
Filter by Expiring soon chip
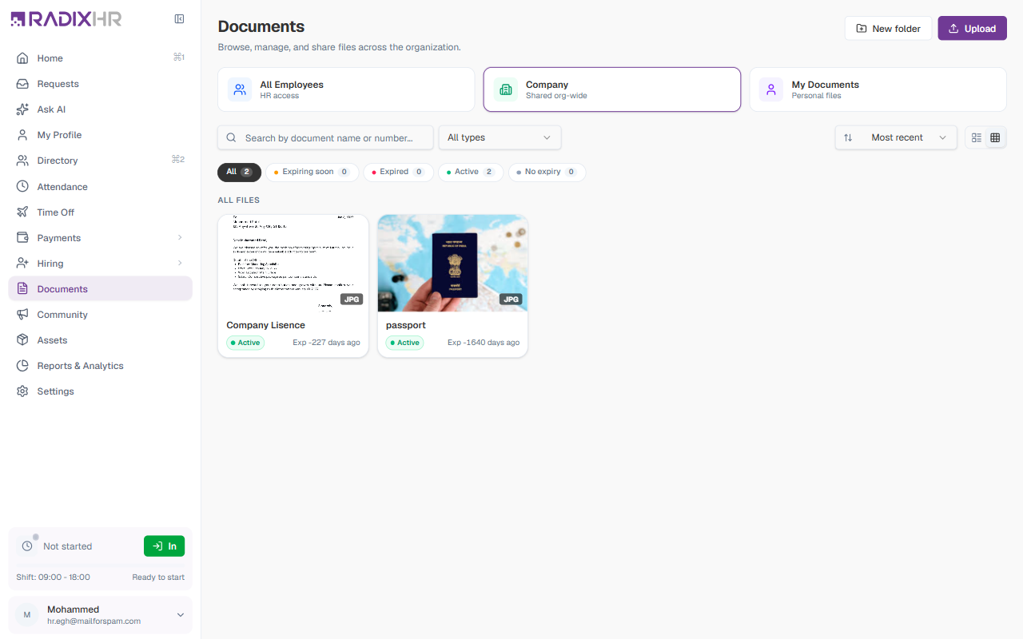311,172
